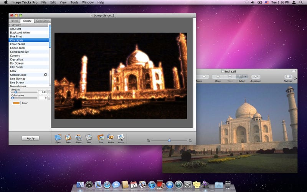Viewport: 307px width, 192px height.
Task: Select the Blue Print filter
Action: click(x=29, y=36)
